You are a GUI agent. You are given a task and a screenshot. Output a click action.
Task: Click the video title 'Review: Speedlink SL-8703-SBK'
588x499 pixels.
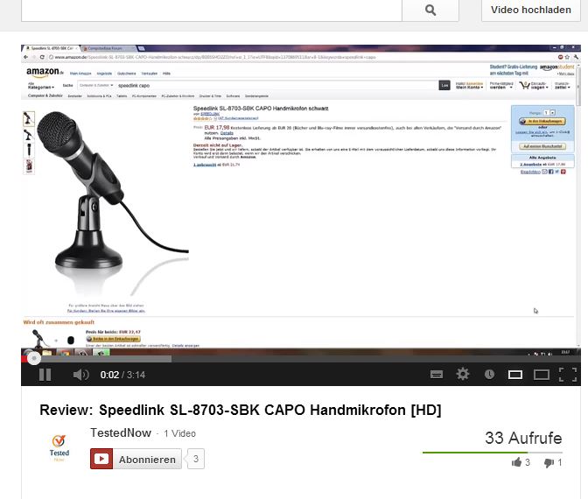[x=241, y=410]
